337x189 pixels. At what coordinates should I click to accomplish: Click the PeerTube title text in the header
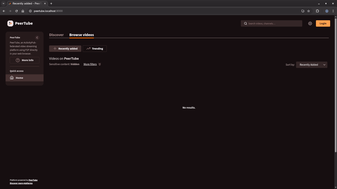tap(24, 23)
